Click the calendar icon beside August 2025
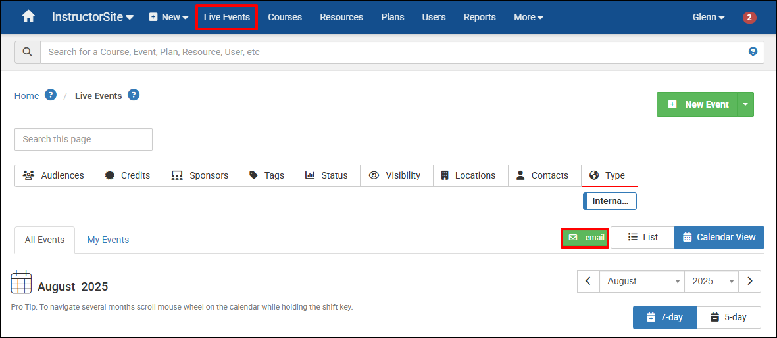 coord(21,282)
